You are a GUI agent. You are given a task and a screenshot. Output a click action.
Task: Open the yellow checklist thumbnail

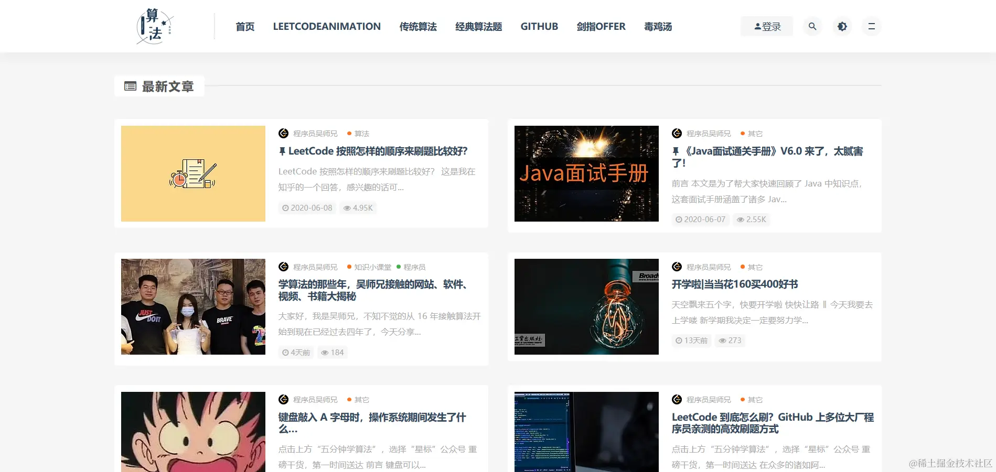pyautogui.click(x=193, y=173)
